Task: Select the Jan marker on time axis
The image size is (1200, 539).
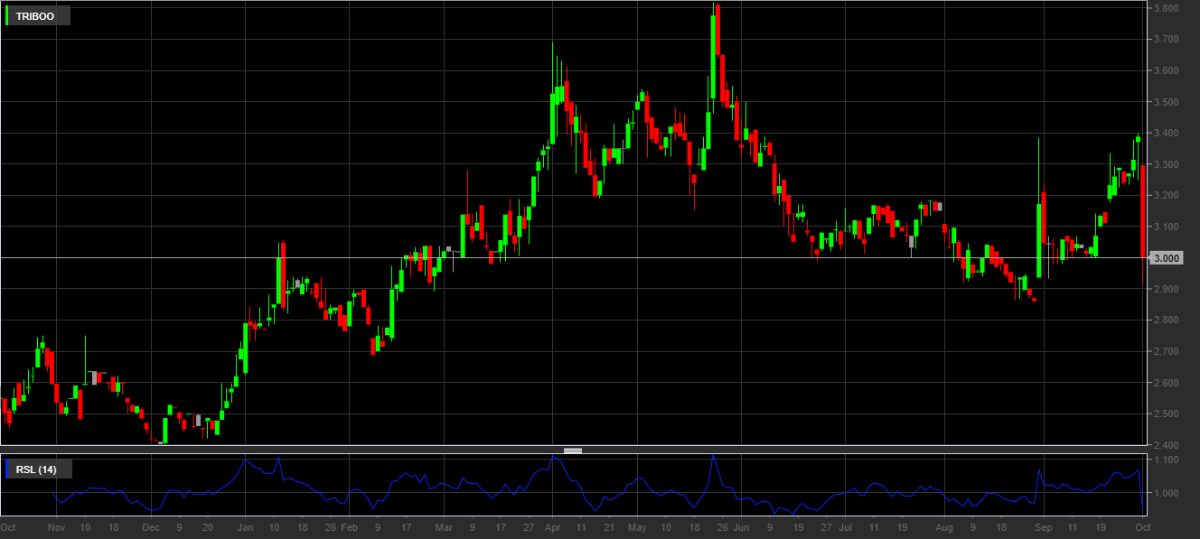Action: pyautogui.click(x=246, y=527)
